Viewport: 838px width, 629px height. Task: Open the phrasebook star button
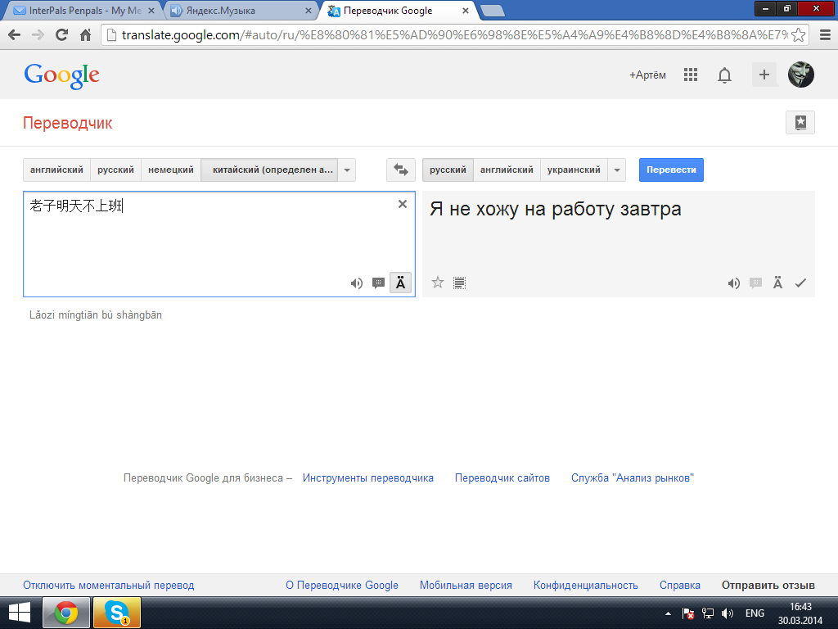800,123
